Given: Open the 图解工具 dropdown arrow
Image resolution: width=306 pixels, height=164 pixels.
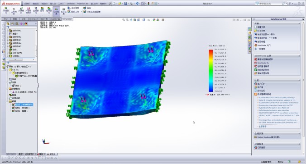Looking at the screenshot, I should click(81, 12).
